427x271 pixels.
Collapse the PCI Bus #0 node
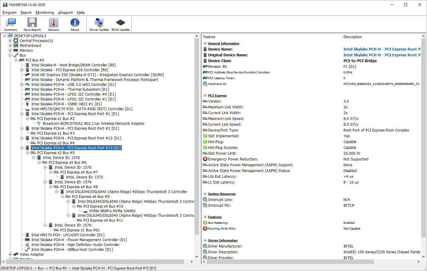[16, 60]
